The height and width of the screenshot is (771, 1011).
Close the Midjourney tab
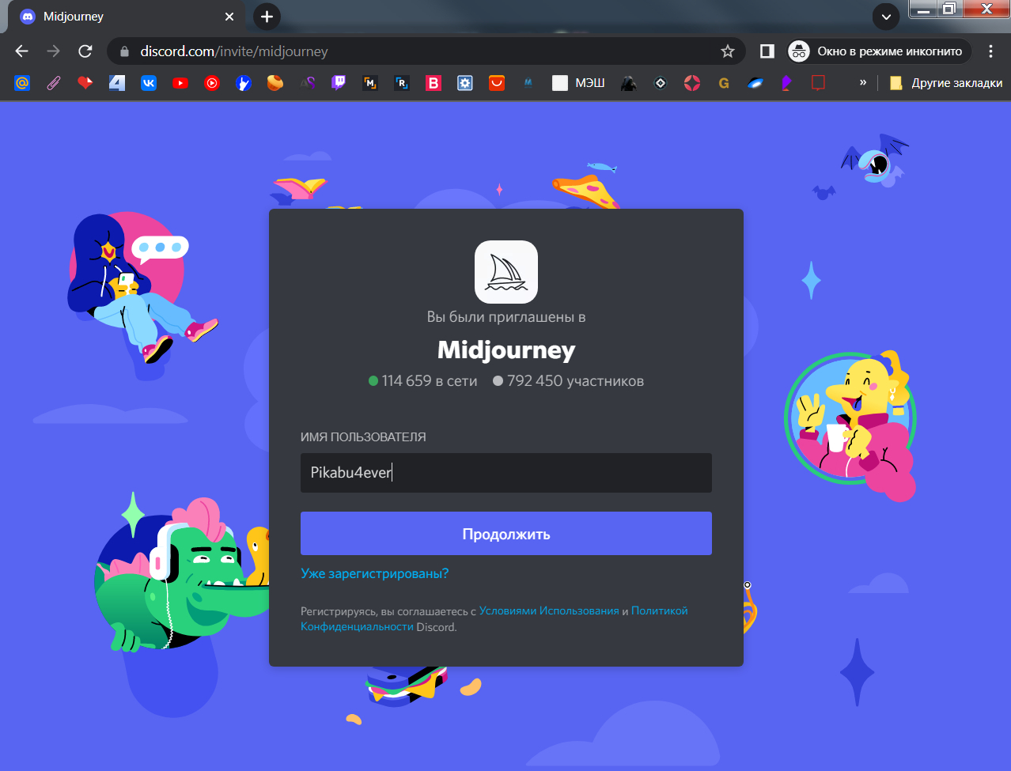pyautogui.click(x=229, y=17)
